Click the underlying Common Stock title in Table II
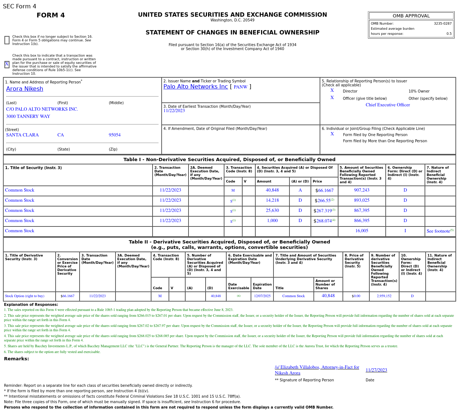459x418 pixels. [x=293, y=296]
